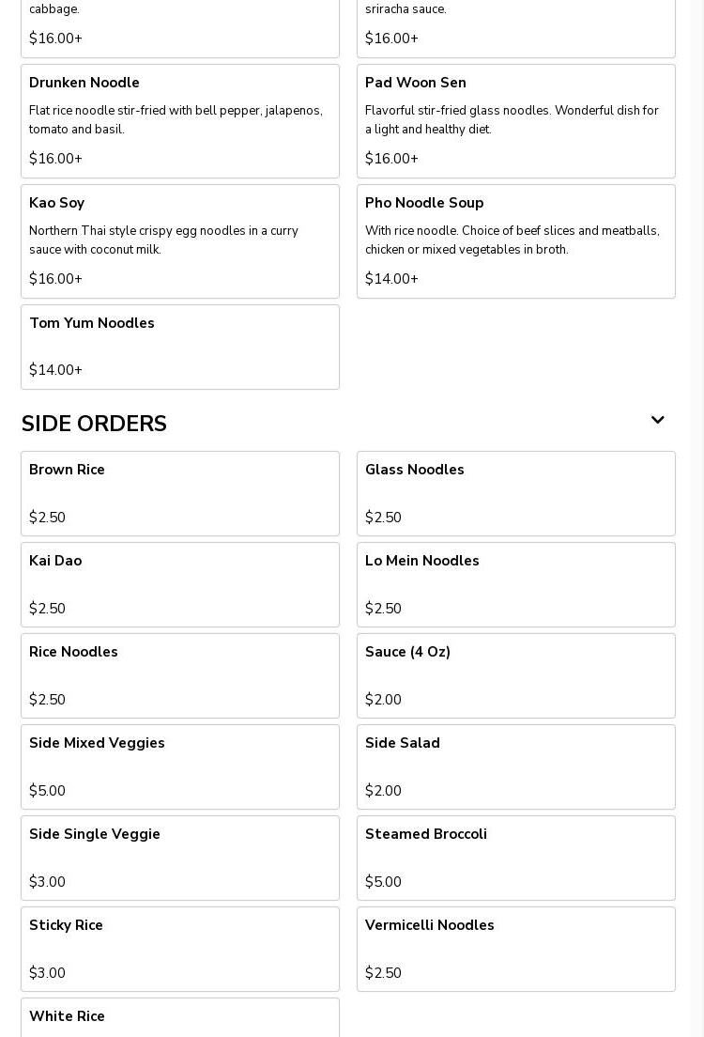Choose Kai Dao side item

[180, 584]
